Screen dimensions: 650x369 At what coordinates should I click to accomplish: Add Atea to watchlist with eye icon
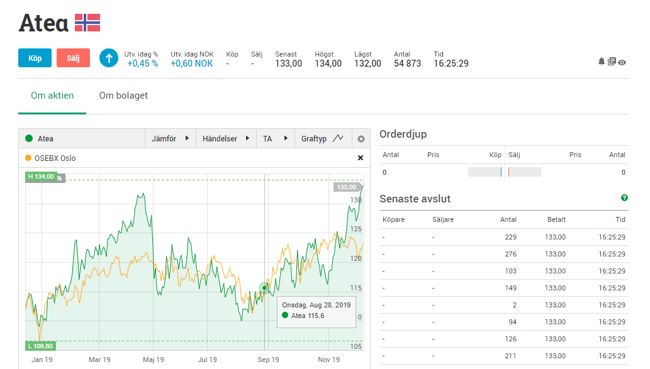[x=622, y=62]
